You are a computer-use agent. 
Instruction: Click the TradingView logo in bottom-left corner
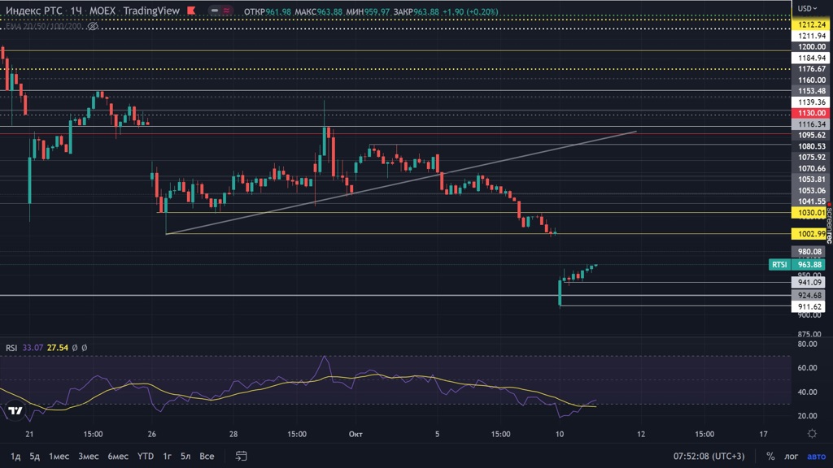click(x=15, y=412)
